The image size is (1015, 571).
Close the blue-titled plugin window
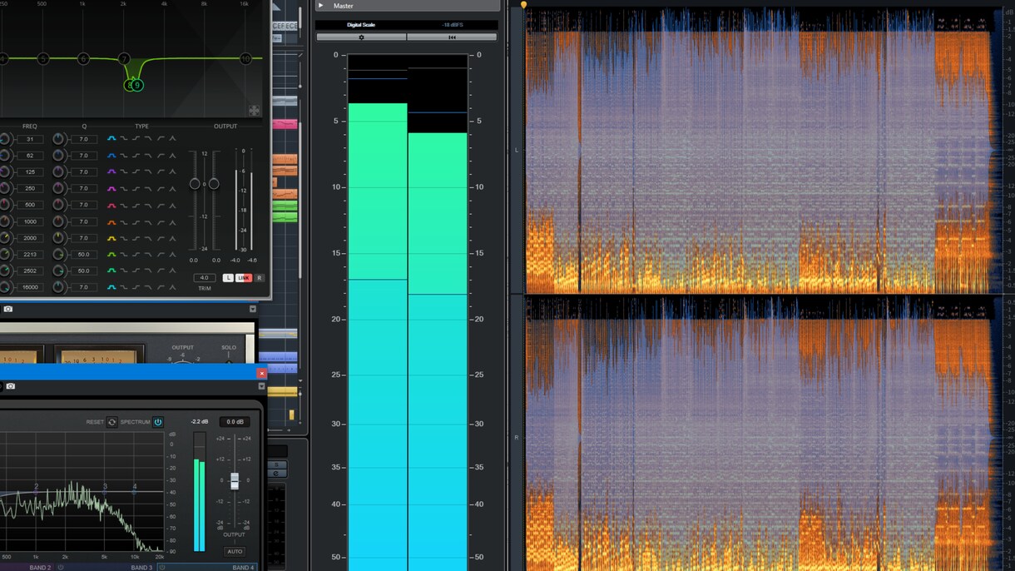click(262, 374)
